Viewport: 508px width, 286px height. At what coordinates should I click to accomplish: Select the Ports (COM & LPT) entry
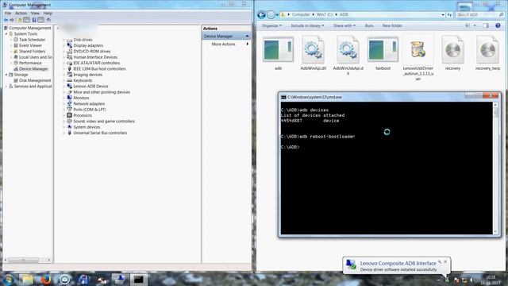click(90, 110)
